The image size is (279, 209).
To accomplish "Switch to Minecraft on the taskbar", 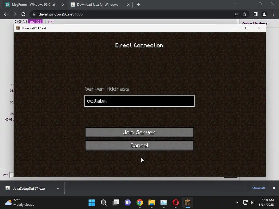I will (187, 202).
